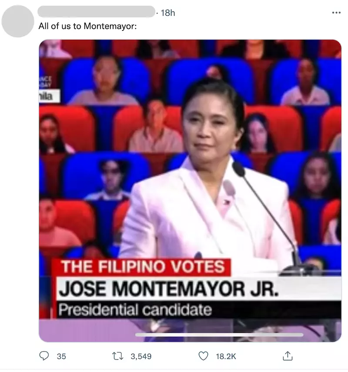
Task: Click the reply speech bubble icon
Action: tap(44, 356)
